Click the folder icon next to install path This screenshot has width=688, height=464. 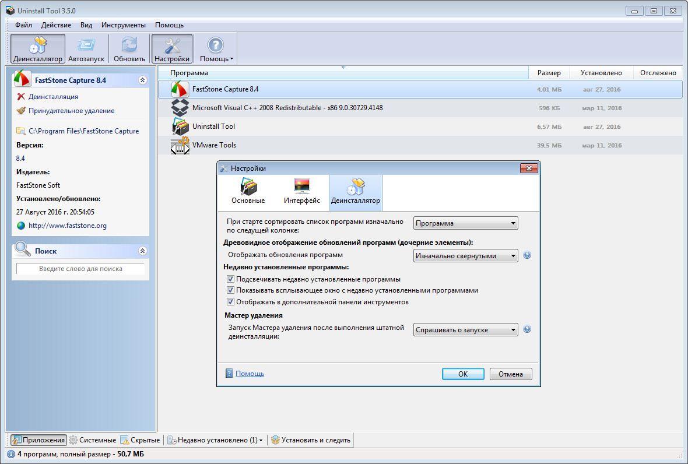click(20, 131)
